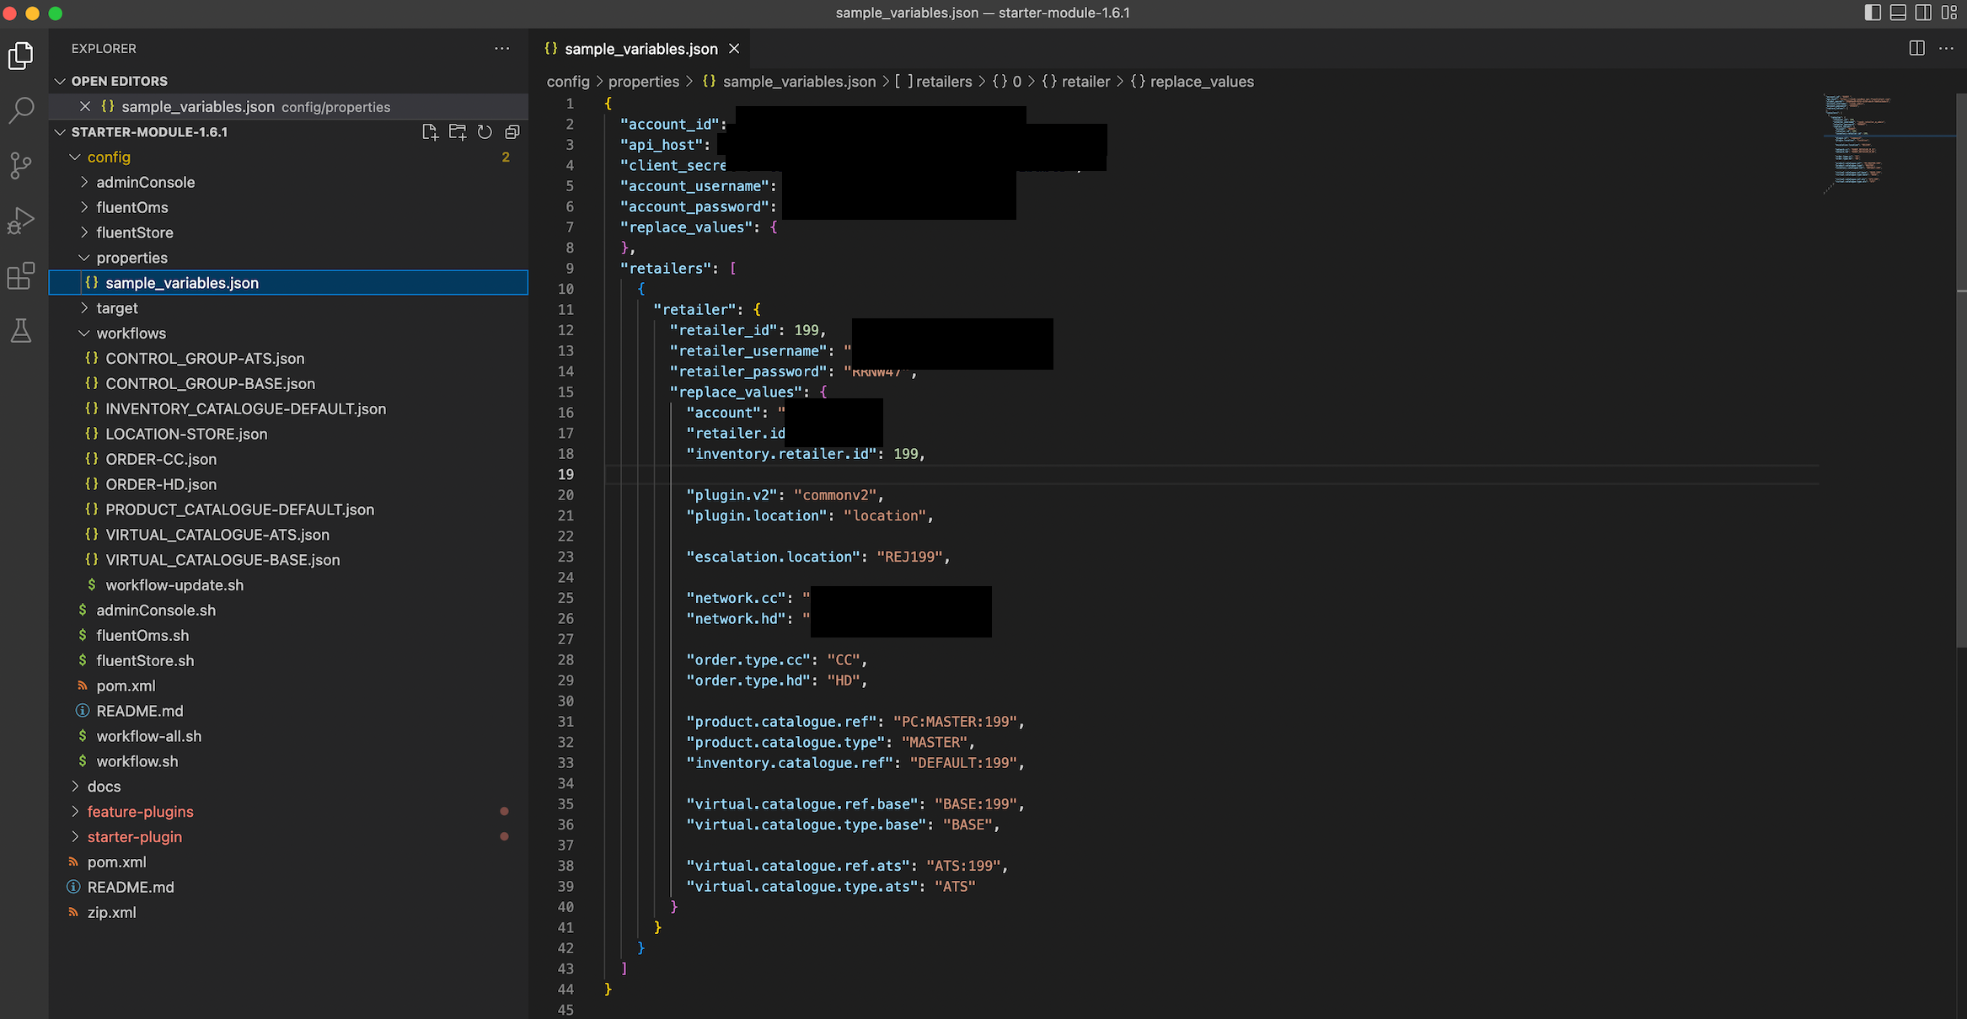This screenshot has height=1019, width=1967.
Task: Refresh the explorer file tree
Action: pos(485,132)
